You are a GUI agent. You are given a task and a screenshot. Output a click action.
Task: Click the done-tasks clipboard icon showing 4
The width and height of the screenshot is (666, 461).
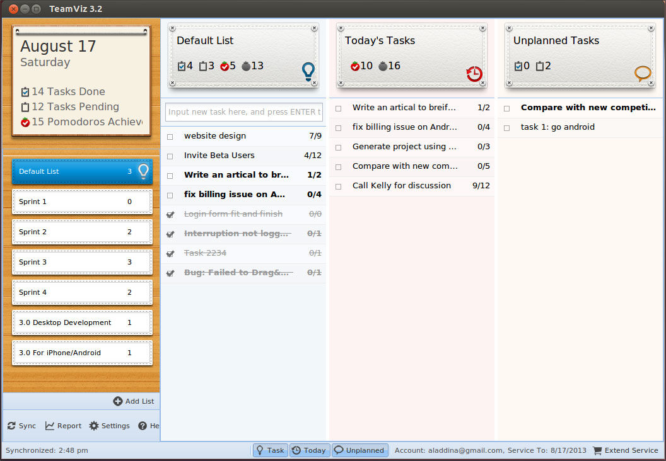click(x=182, y=66)
